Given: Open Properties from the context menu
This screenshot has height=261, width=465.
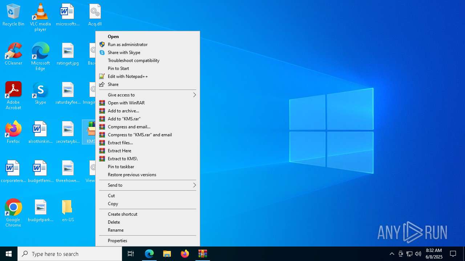Looking at the screenshot, I should pyautogui.click(x=147, y=241).
